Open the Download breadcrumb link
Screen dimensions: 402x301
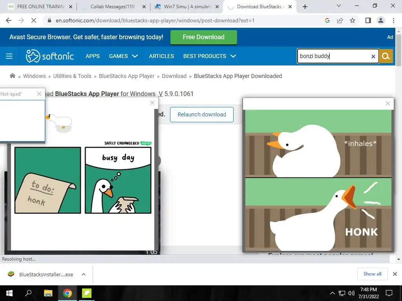tap(174, 76)
